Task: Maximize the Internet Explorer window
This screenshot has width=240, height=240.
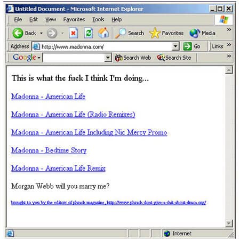Action: 220,9
